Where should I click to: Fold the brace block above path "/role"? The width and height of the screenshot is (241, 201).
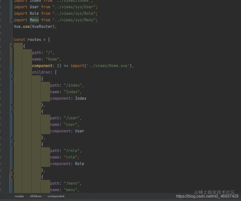[12, 144]
